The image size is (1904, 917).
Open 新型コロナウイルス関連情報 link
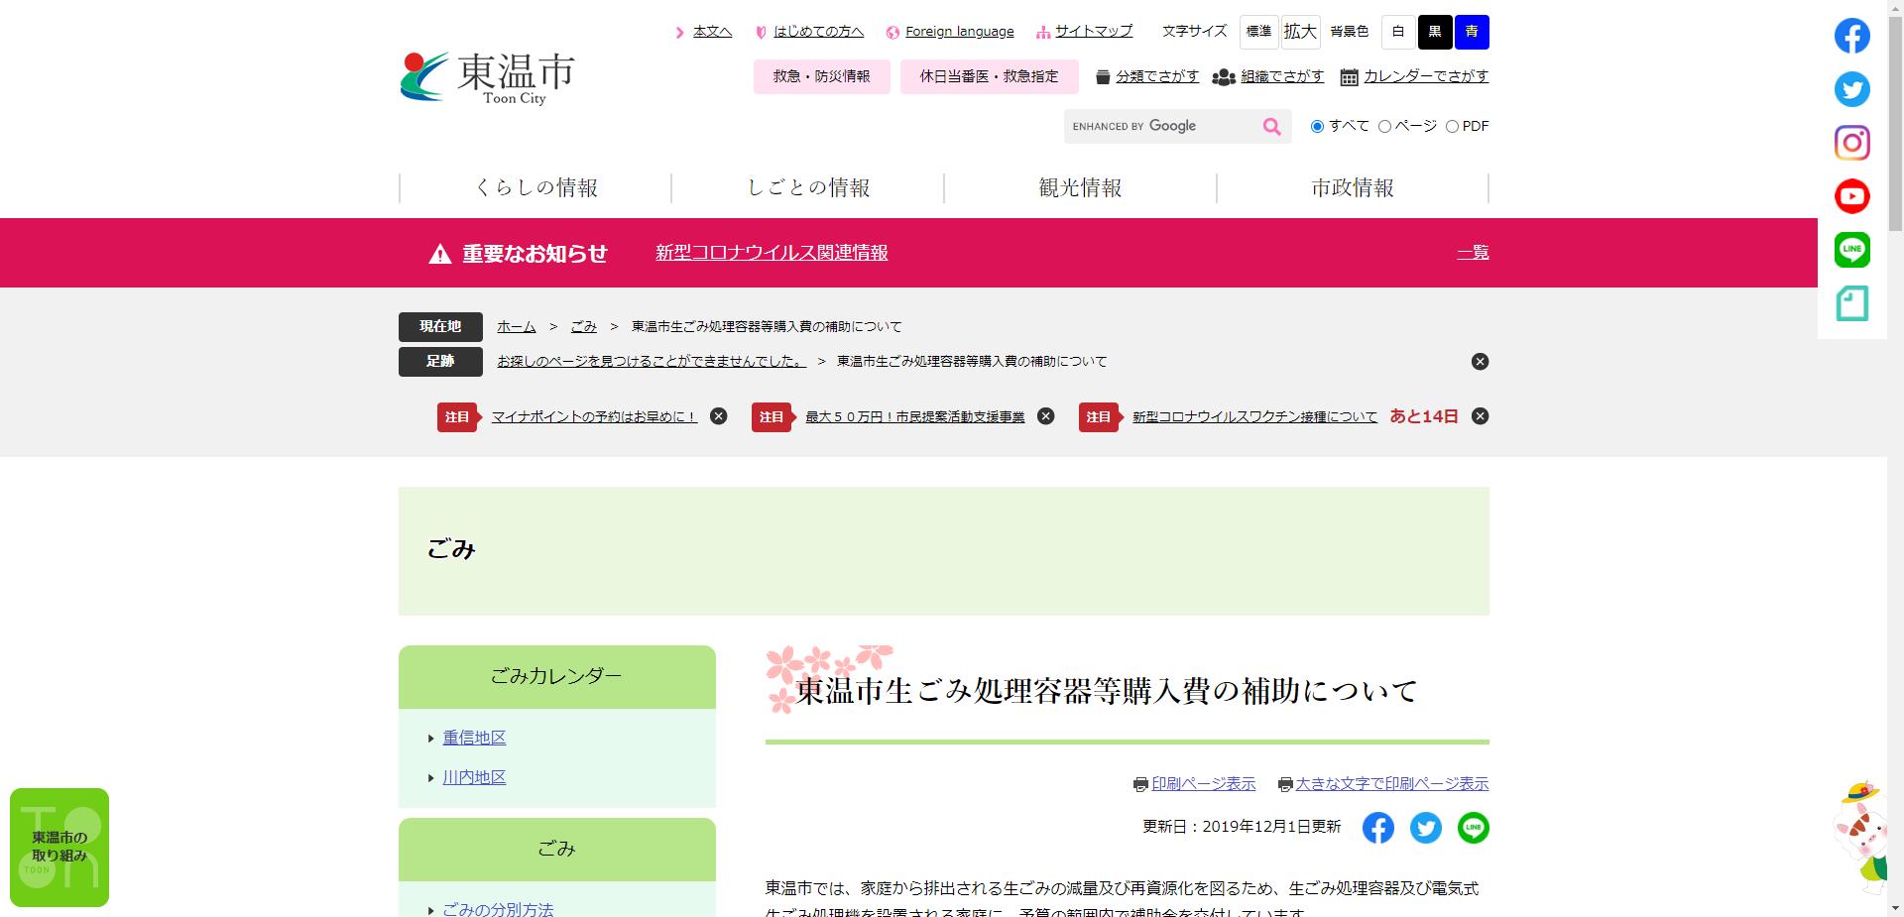click(771, 253)
